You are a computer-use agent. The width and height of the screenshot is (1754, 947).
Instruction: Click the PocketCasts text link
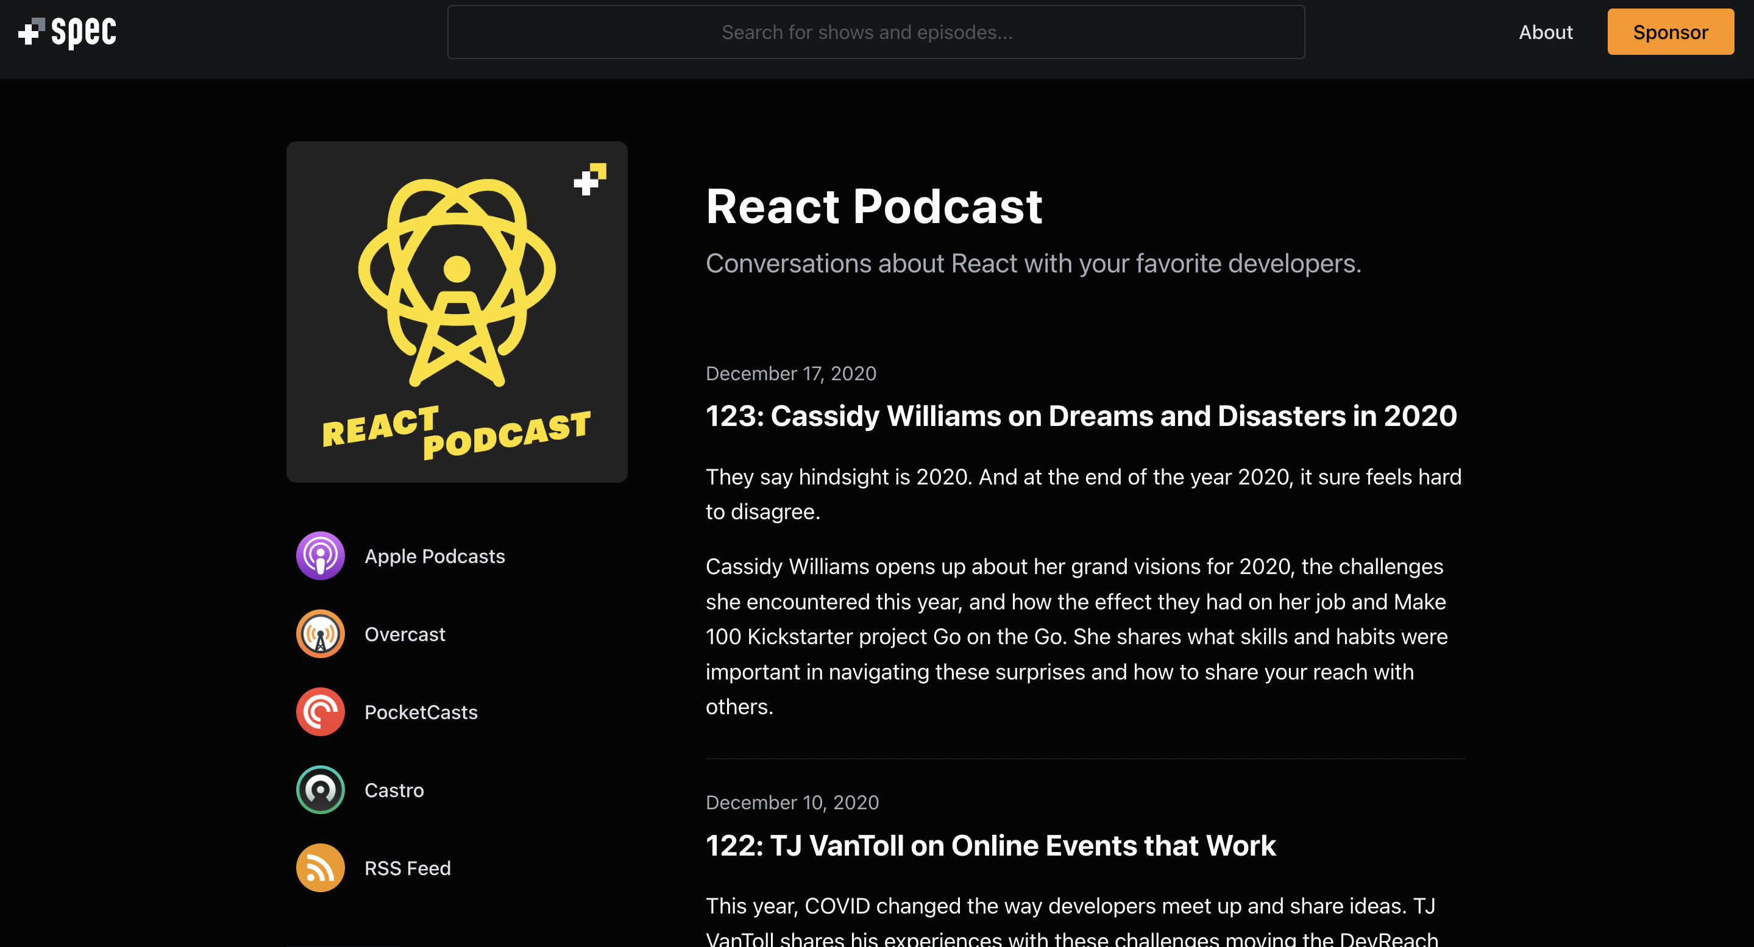pos(421,712)
